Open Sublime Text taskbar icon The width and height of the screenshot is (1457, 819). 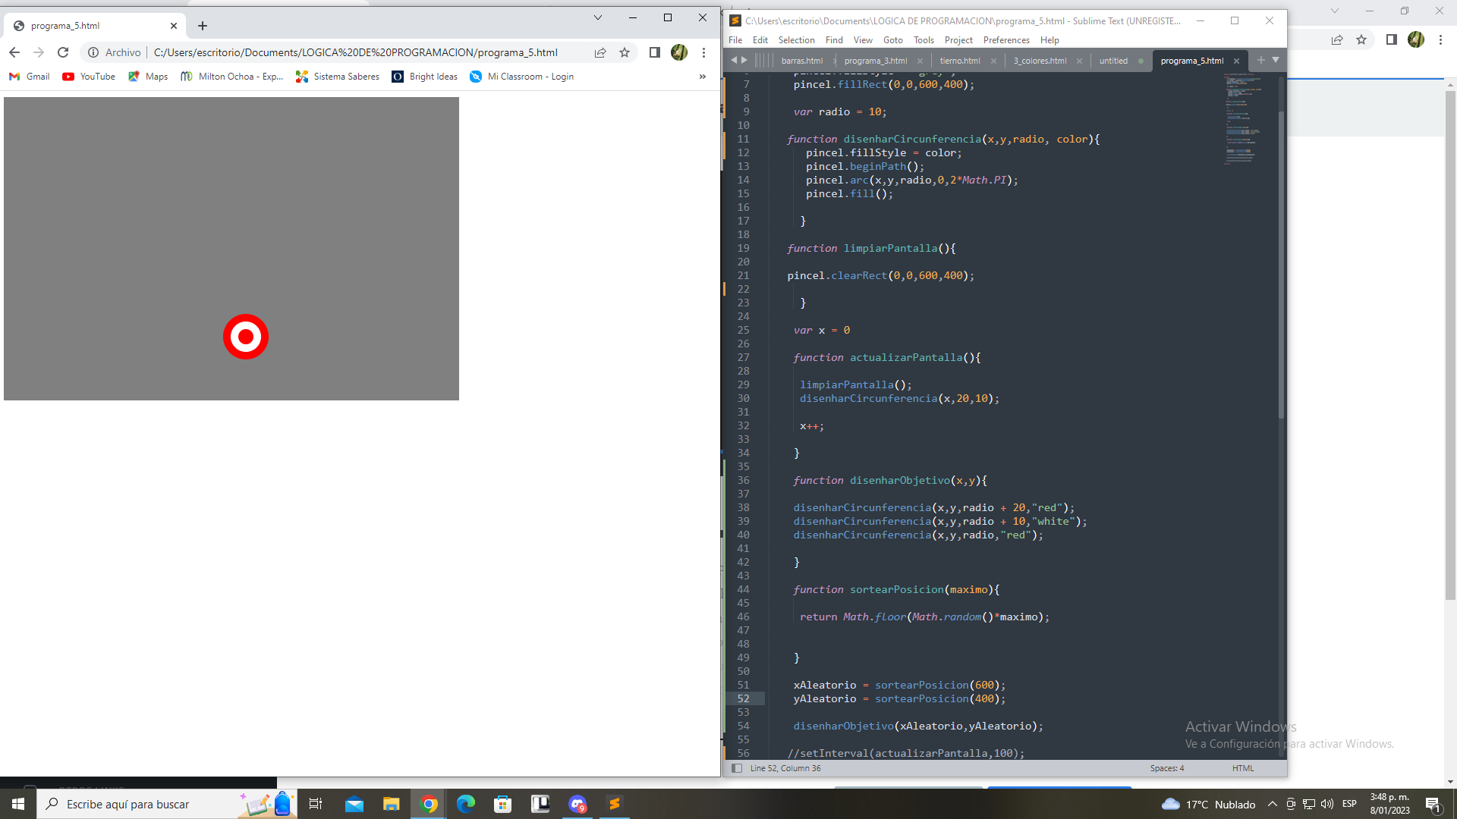pos(615,804)
